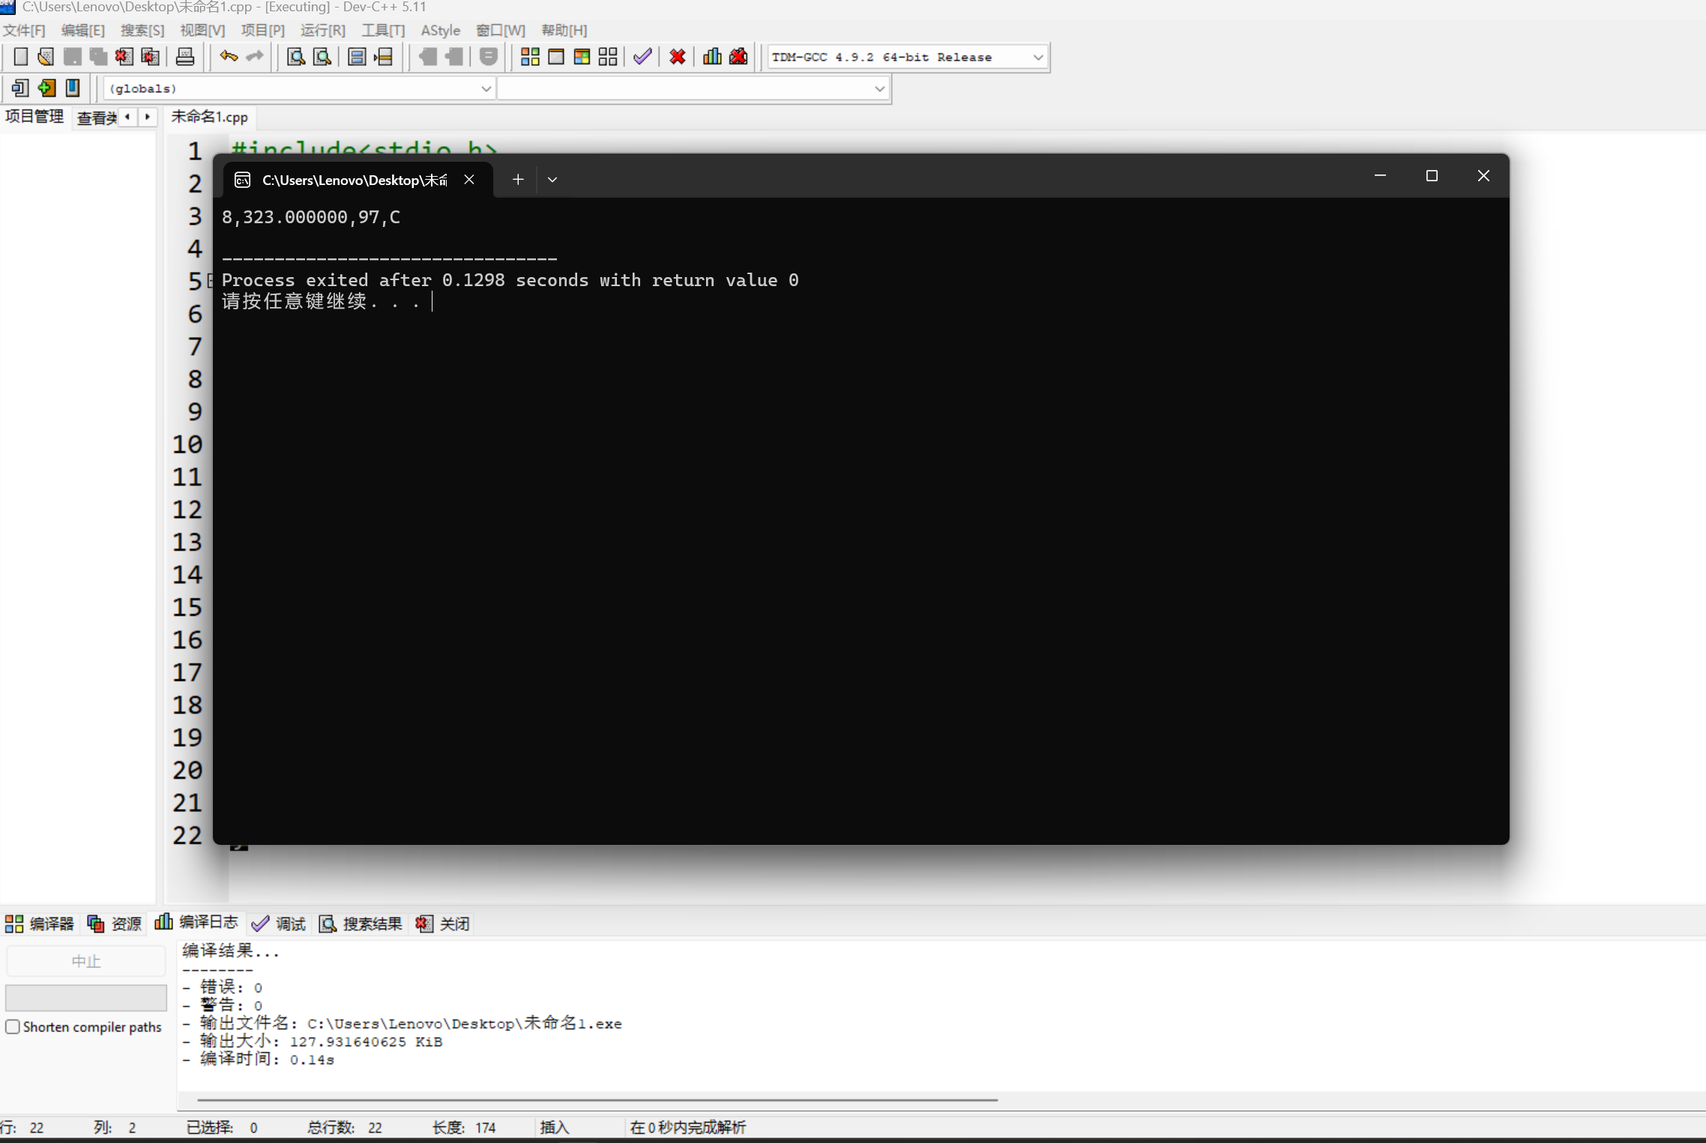Expand the (globals) scope dropdown
1706x1143 pixels.
[x=486, y=88]
